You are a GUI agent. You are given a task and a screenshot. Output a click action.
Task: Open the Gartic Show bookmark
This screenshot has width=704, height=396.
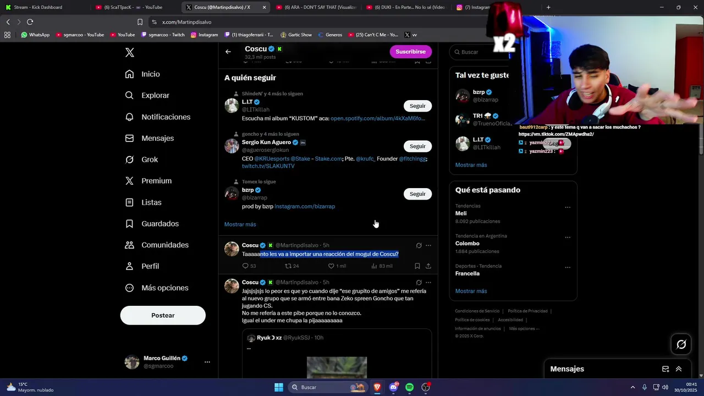coord(296,35)
